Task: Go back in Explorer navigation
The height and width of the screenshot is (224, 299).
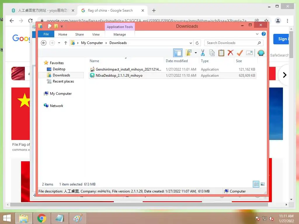Action: 44,43
